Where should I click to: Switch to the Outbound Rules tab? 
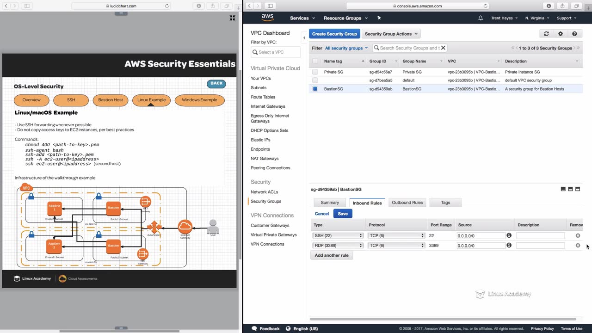tap(407, 203)
